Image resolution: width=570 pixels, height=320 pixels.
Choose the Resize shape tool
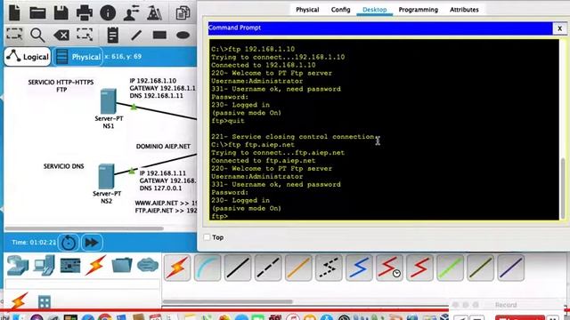click(85, 35)
